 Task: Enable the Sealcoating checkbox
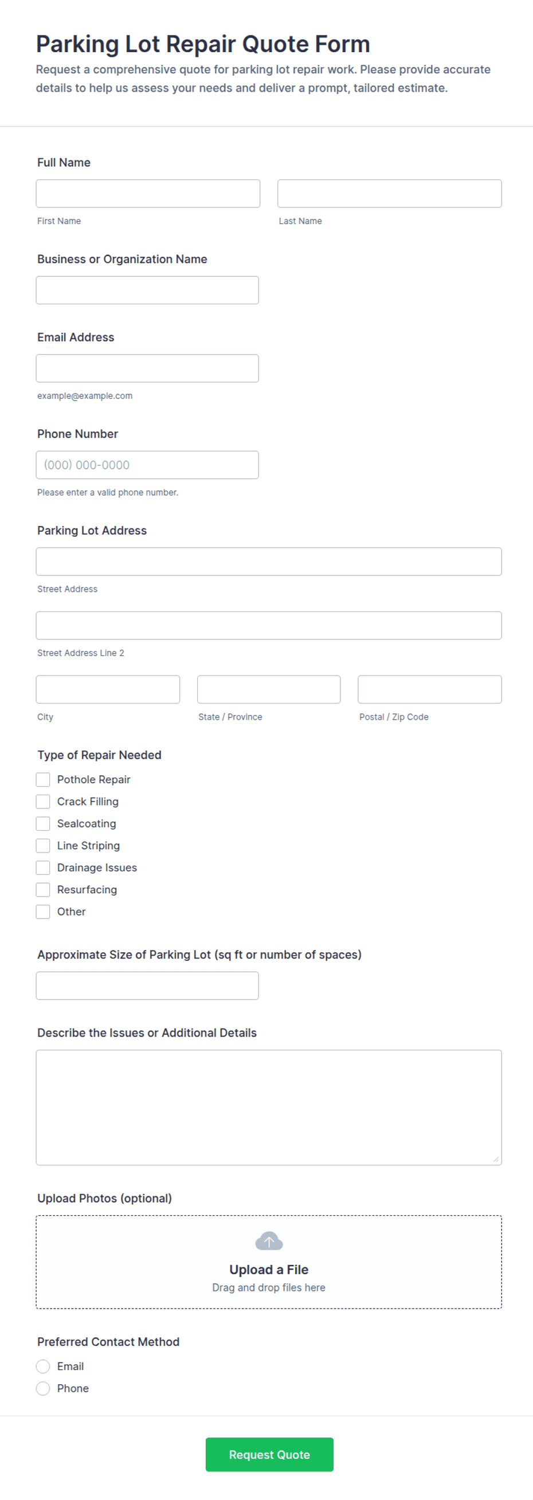pyautogui.click(x=43, y=823)
